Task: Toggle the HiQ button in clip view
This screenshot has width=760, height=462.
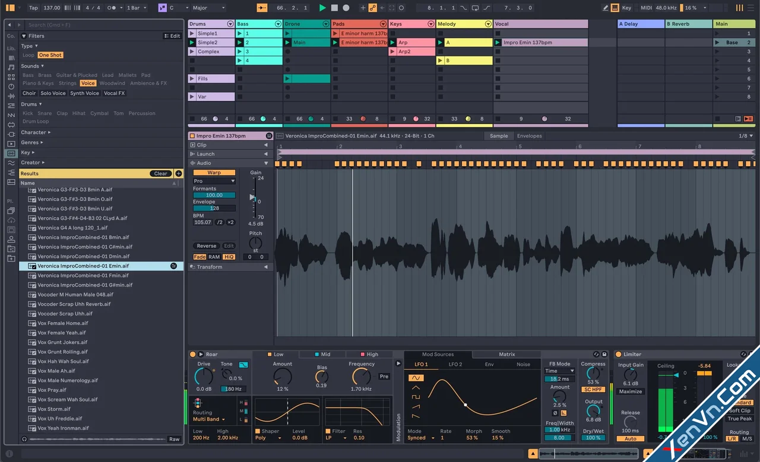Action: 229,257
